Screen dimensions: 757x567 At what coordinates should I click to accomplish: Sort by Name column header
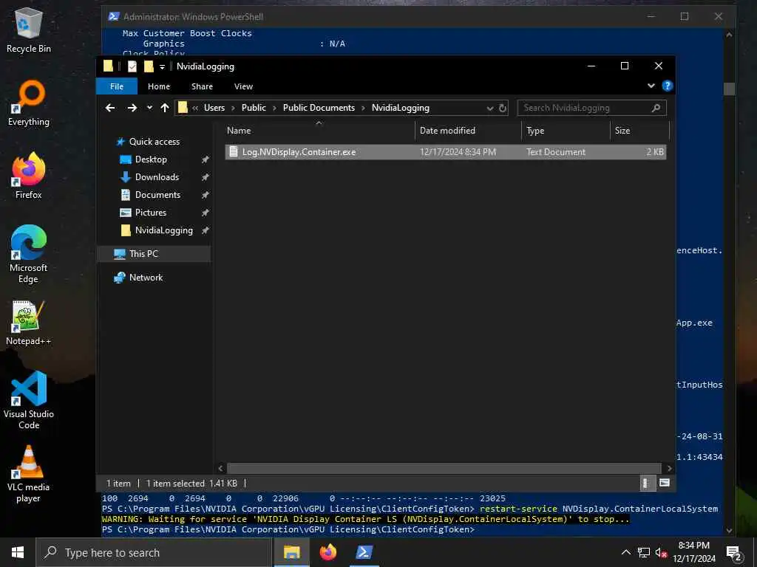(319, 131)
